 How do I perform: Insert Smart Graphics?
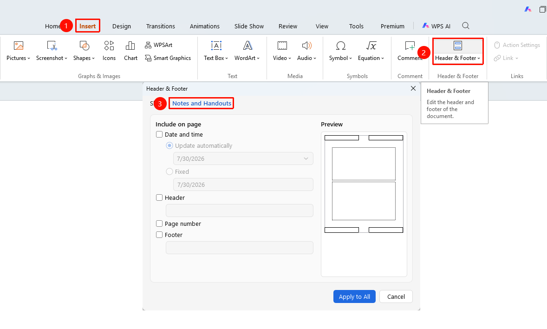coord(168,58)
